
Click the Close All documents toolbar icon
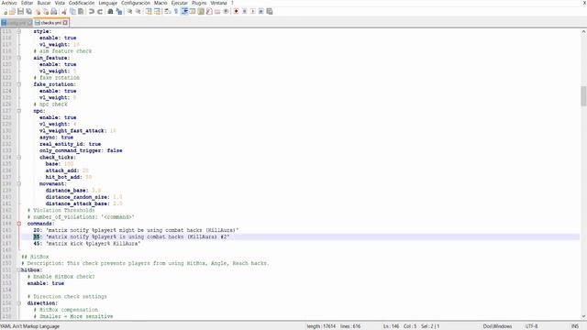coord(46,12)
